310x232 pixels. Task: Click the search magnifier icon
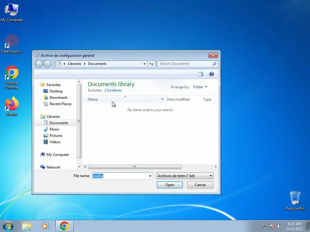click(214, 64)
